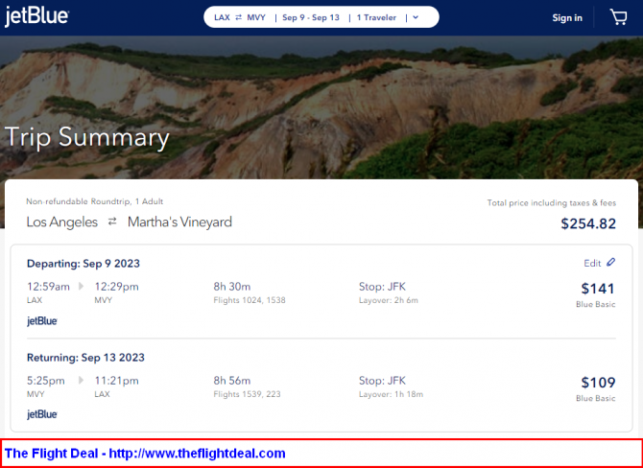Screen dimensions: 643x468
Task: Click Flights 1024, 1538 text
Action: 250,300
